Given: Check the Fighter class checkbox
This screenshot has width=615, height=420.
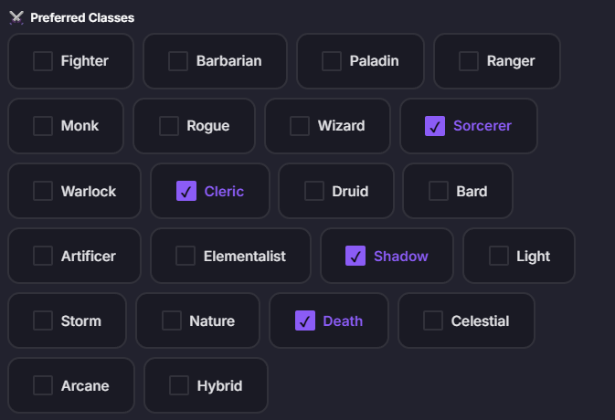Looking at the screenshot, I should [x=43, y=61].
